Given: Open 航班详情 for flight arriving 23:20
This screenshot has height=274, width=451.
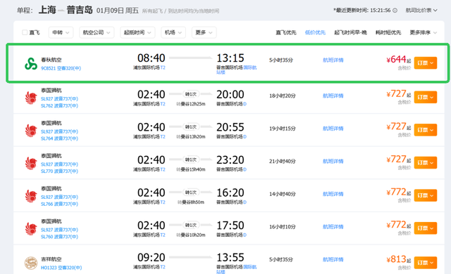Looking at the screenshot, I should (333, 161).
